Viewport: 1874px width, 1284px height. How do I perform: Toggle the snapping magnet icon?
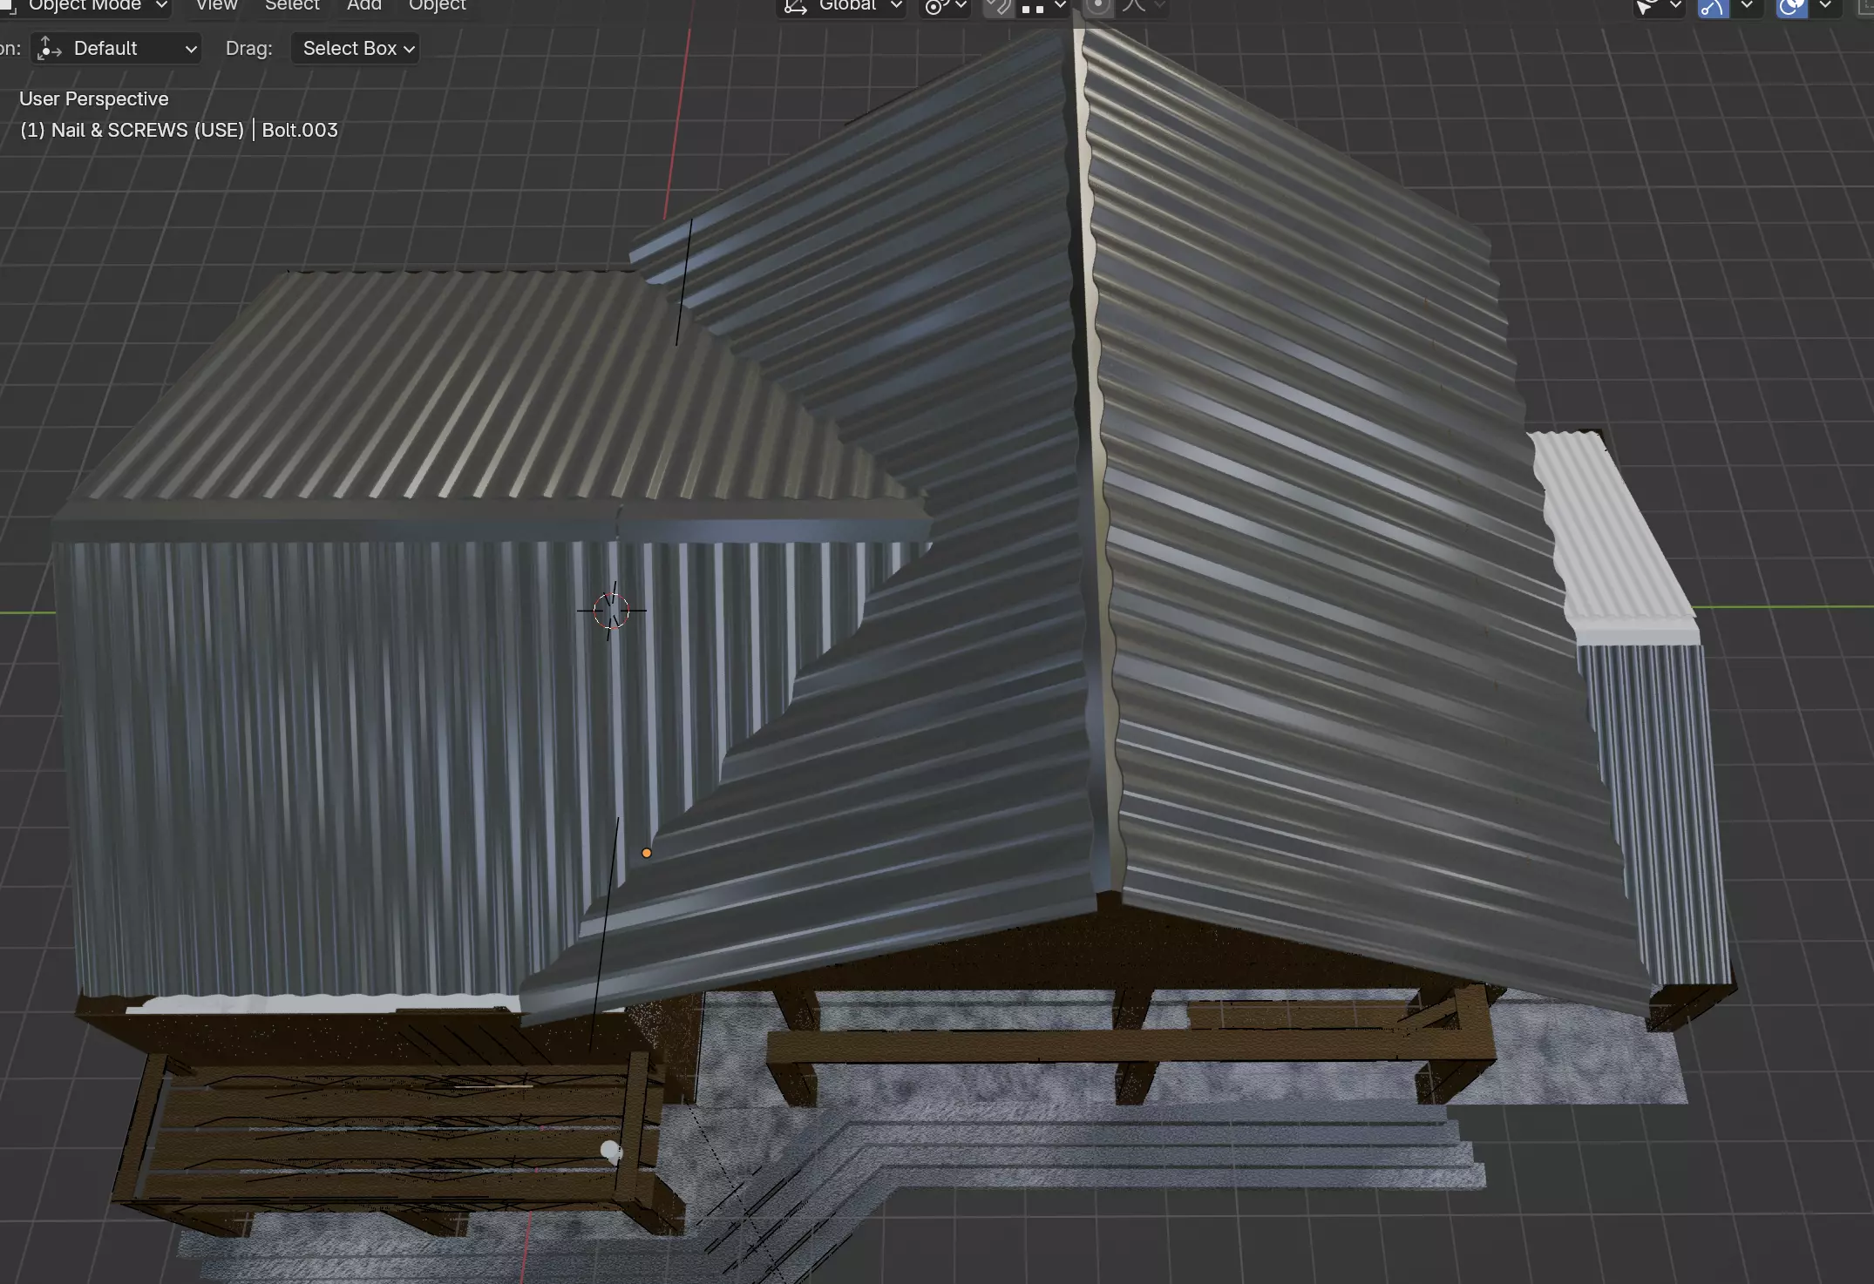[x=997, y=7]
